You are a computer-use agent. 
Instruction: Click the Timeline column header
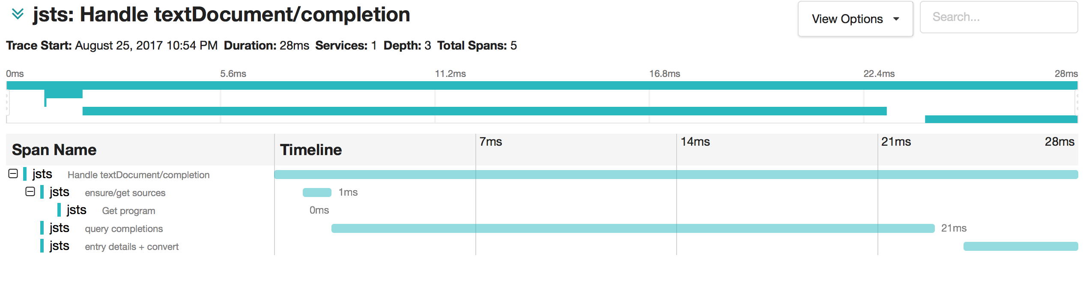[x=311, y=150]
